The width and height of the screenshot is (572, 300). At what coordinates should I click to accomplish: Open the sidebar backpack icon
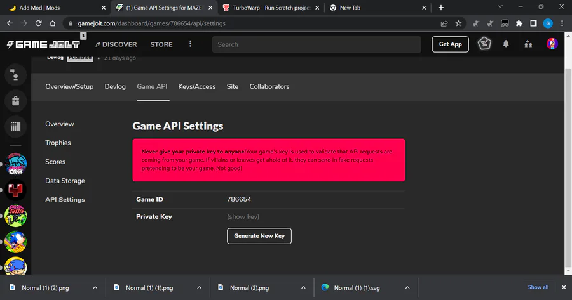15,101
